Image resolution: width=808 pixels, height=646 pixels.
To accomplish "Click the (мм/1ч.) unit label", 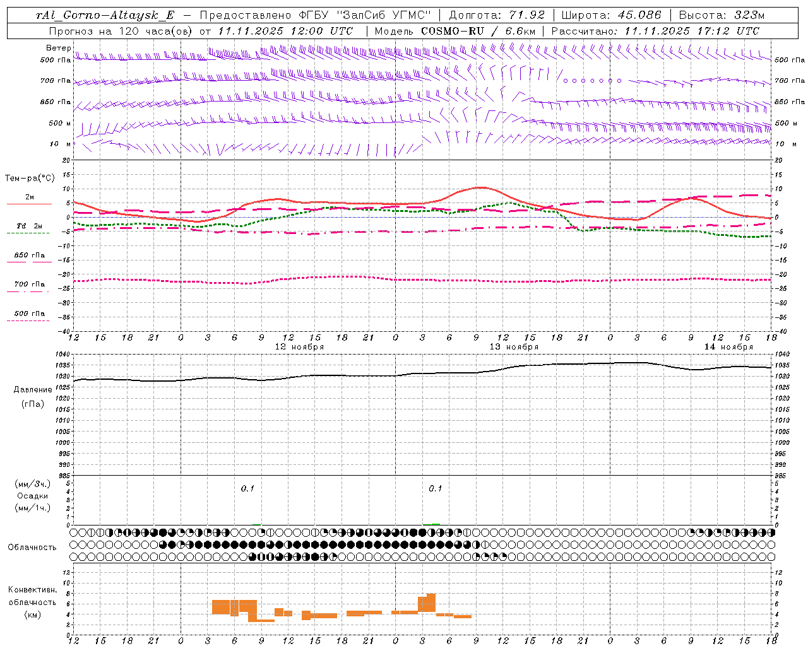I will [x=32, y=508].
